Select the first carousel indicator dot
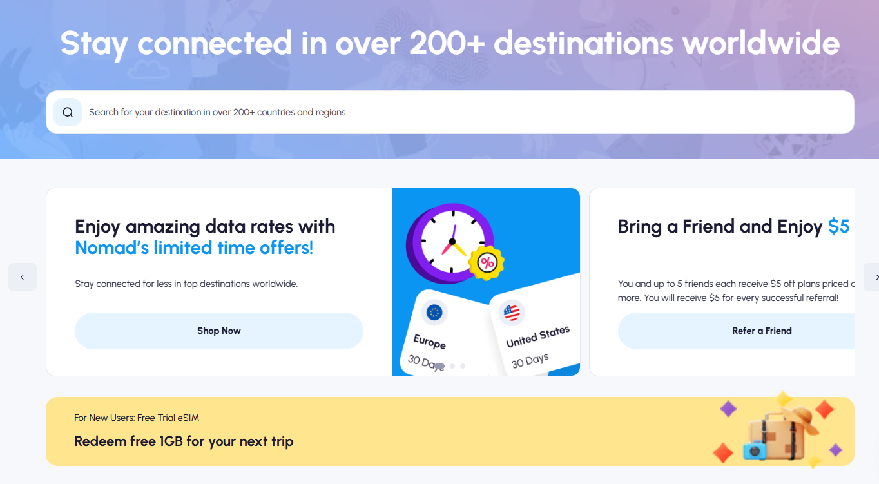The width and height of the screenshot is (879, 484). tap(439, 366)
